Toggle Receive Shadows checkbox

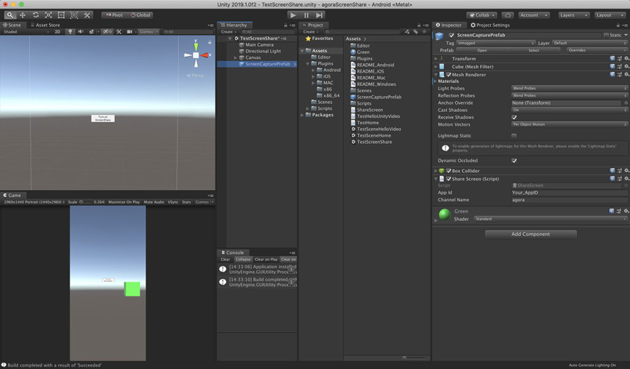[x=514, y=117]
